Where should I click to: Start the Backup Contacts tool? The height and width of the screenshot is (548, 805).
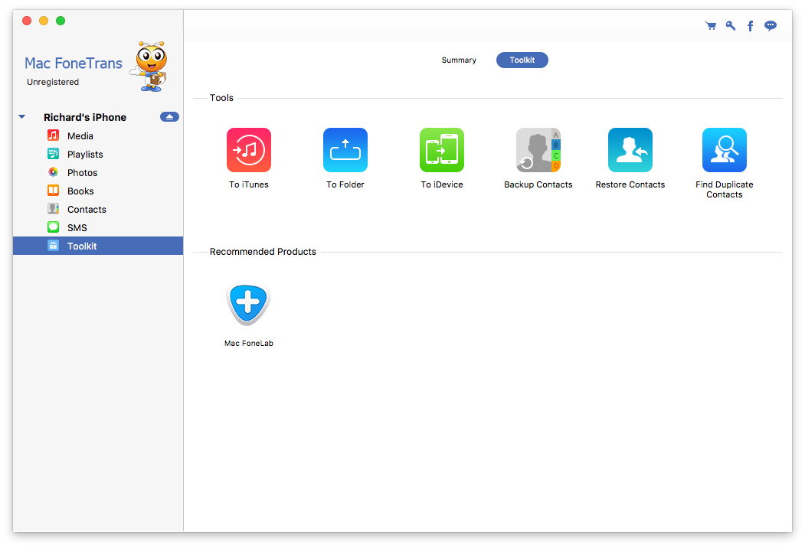point(538,150)
